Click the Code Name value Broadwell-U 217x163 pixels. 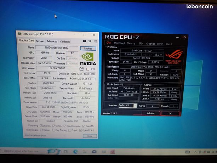(x=130, y=54)
